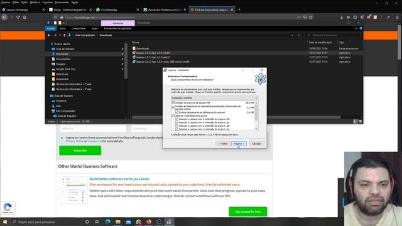Open Ferramentas de Aplicativo ribbon tab
The height and width of the screenshot is (226, 402).
pyautogui.click(x=117, y=28)
